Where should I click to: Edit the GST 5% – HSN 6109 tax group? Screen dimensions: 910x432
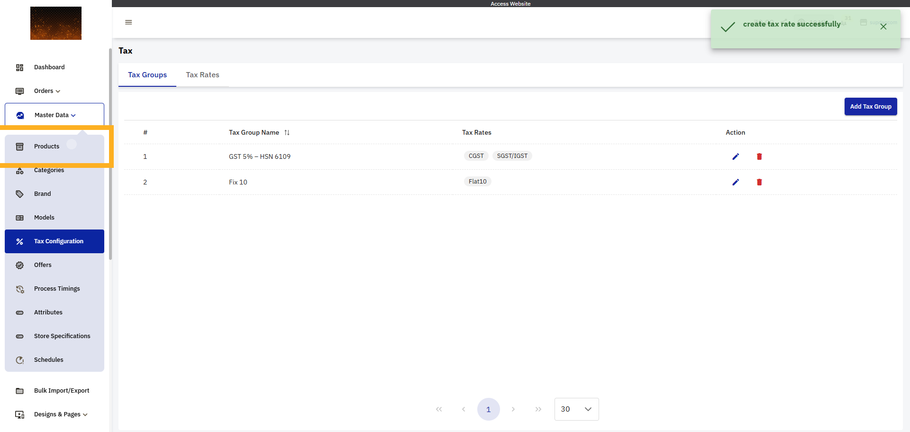[x=736, y=156]
